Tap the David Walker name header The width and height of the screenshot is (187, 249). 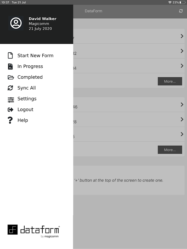click(x=42, y=19)
